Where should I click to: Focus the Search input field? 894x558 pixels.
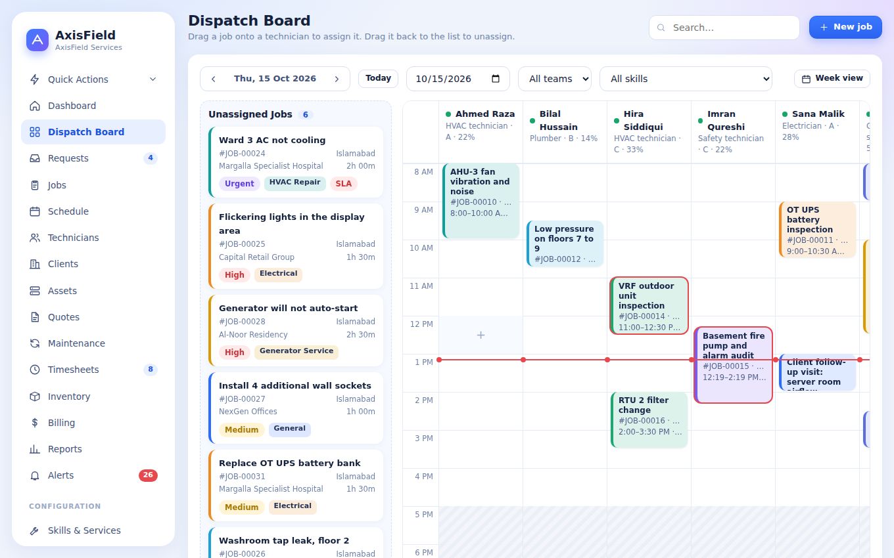(x=724, y=28)
